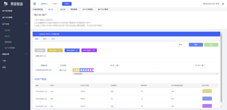The height and width of the screenshot is (110, 227).
Task: Click the blue IMR (空闲: 7) legend tag
Action: (x=72, y=50)
